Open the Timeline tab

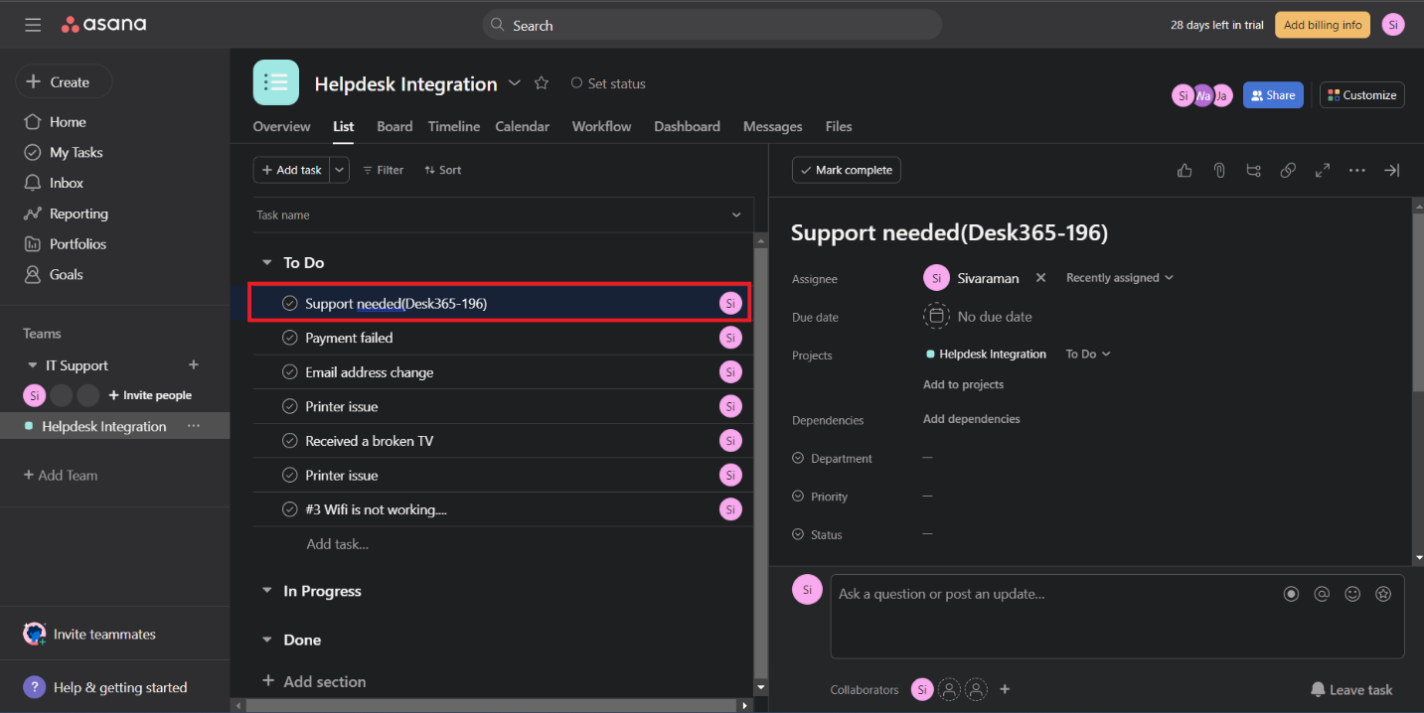point(454,126)
